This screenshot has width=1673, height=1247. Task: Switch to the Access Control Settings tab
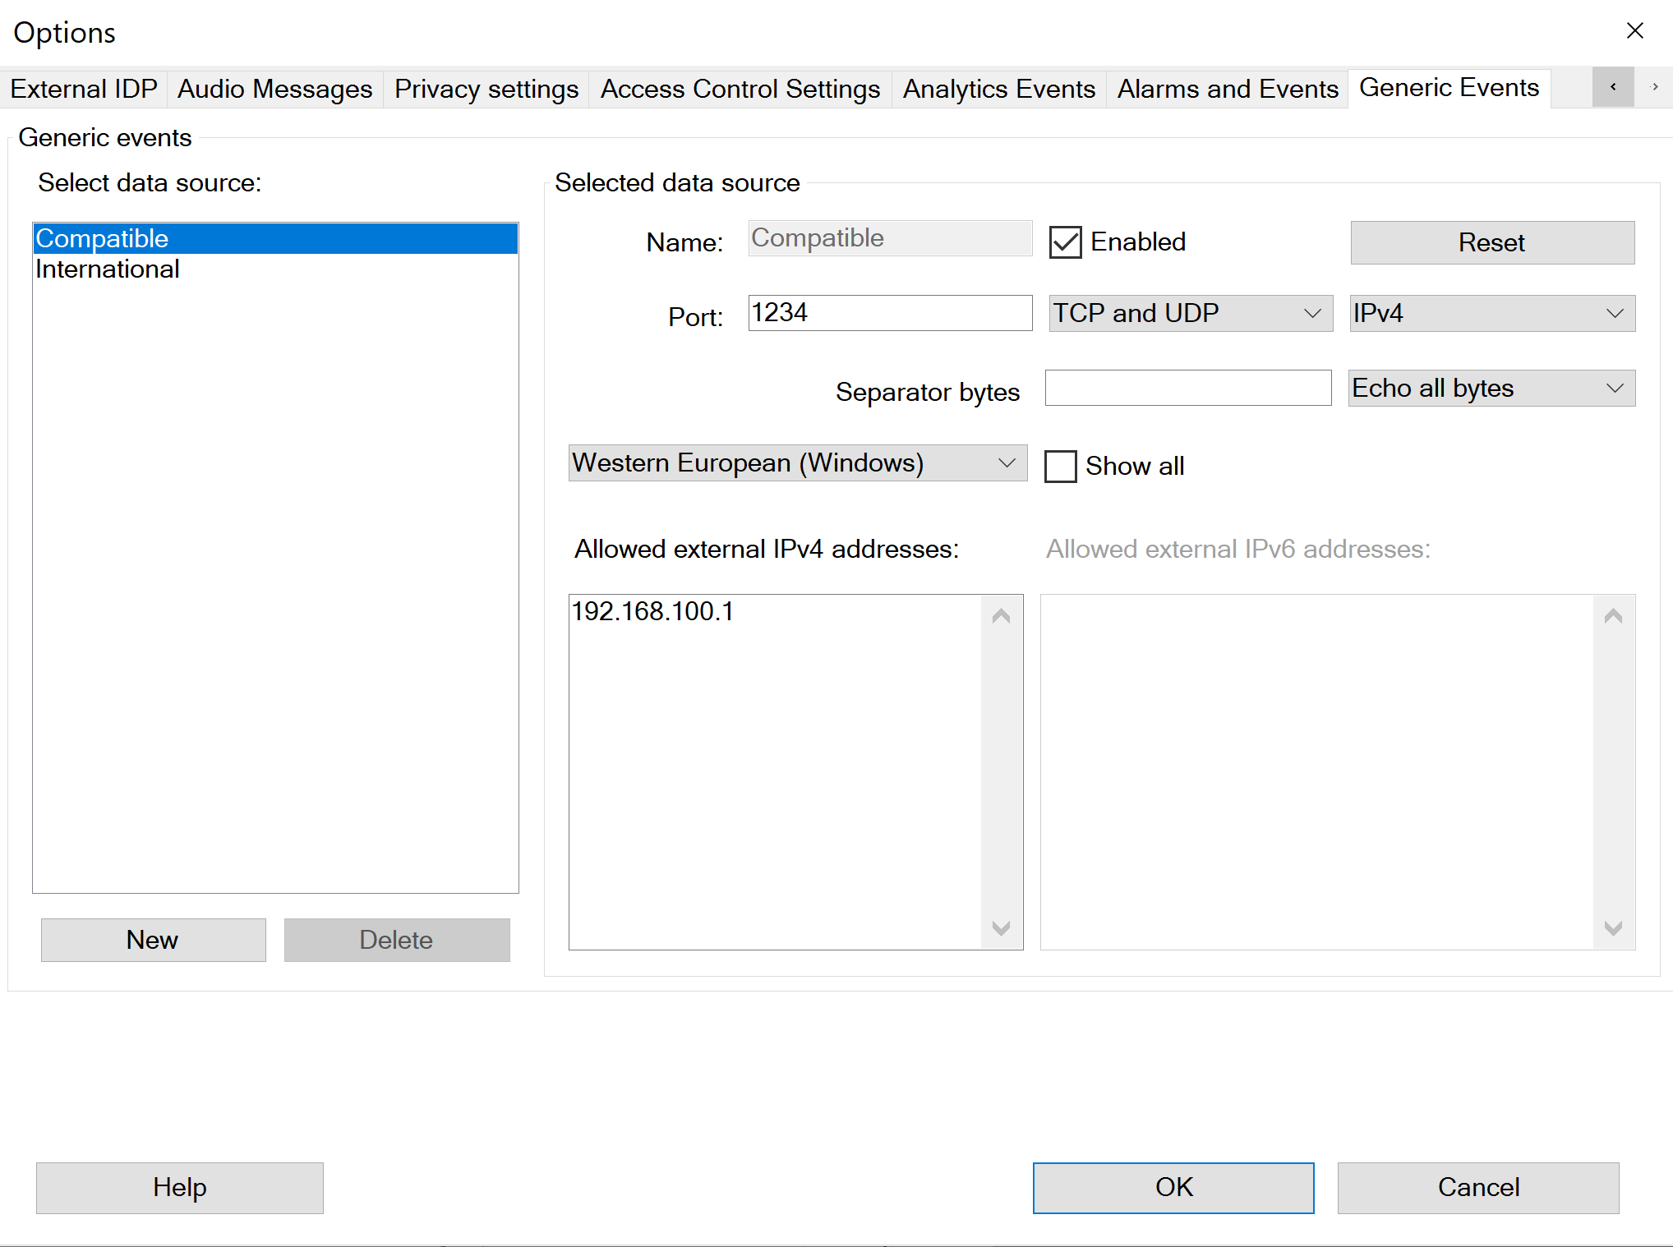pyautogui.click(x=739, y=89)
